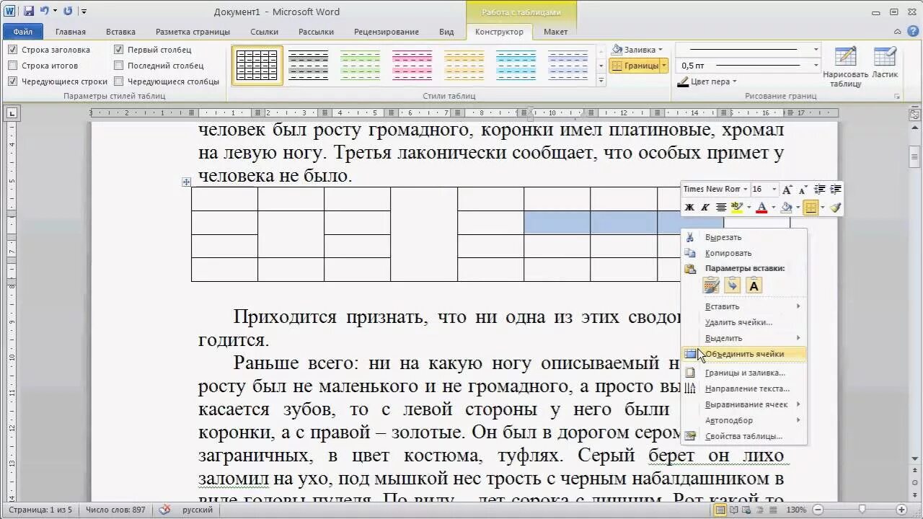Toggle the Строка заголовка checkbox

pyautogui.click(x=12, y=50)
